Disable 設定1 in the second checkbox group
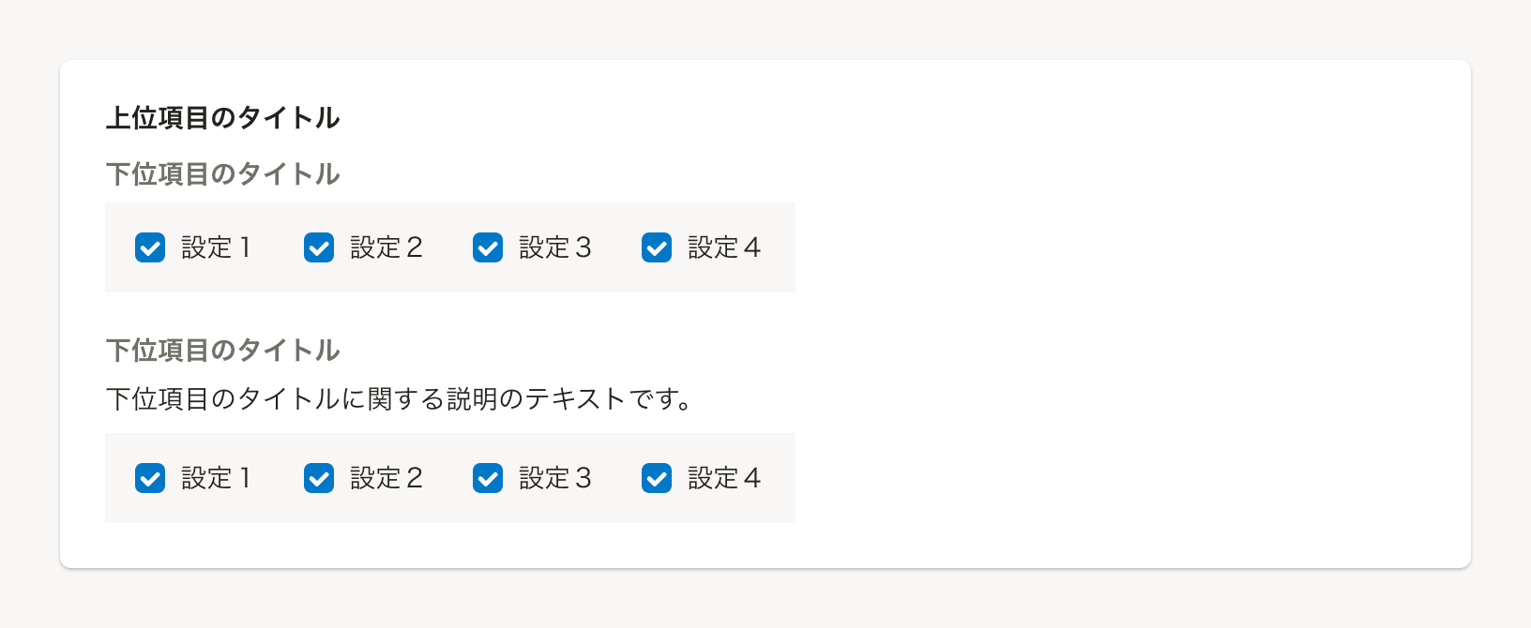1531x628 pixels. (x=150, y=478)
